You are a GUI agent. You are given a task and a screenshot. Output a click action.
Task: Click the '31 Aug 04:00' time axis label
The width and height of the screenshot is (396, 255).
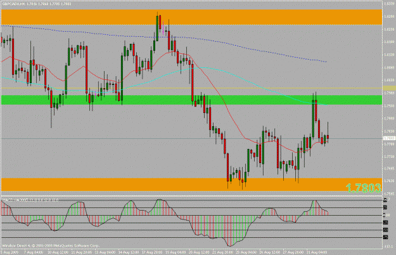[317, 252]
